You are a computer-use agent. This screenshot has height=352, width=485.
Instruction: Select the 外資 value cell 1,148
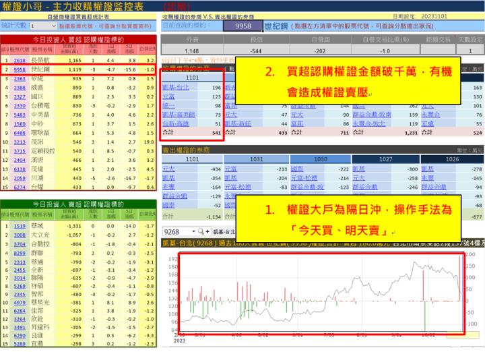[192, 51]
